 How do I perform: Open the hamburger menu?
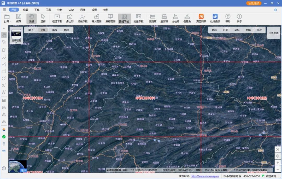click(x=4, y=10)
